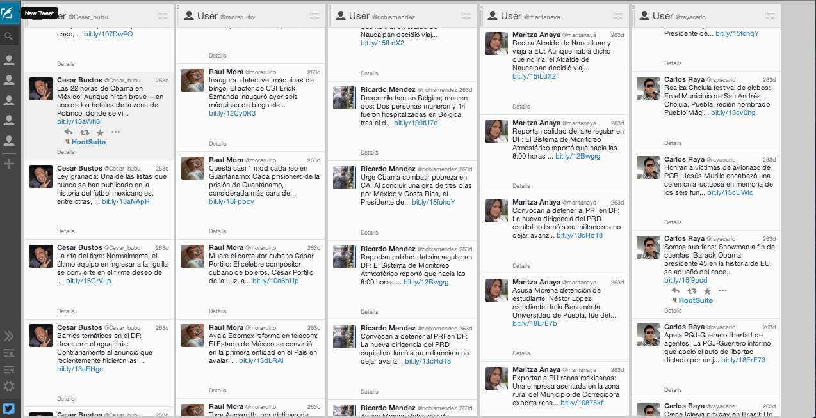Open Maritza Anaya avatar on 'Convocan a detener' tweet
816x418 pixels.
pos(496,211)
